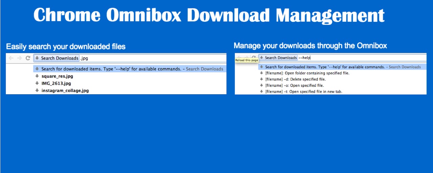Click download arrow icon beside Open folder containing
This screenshot has width=433, height=173.
pos(261,73)
